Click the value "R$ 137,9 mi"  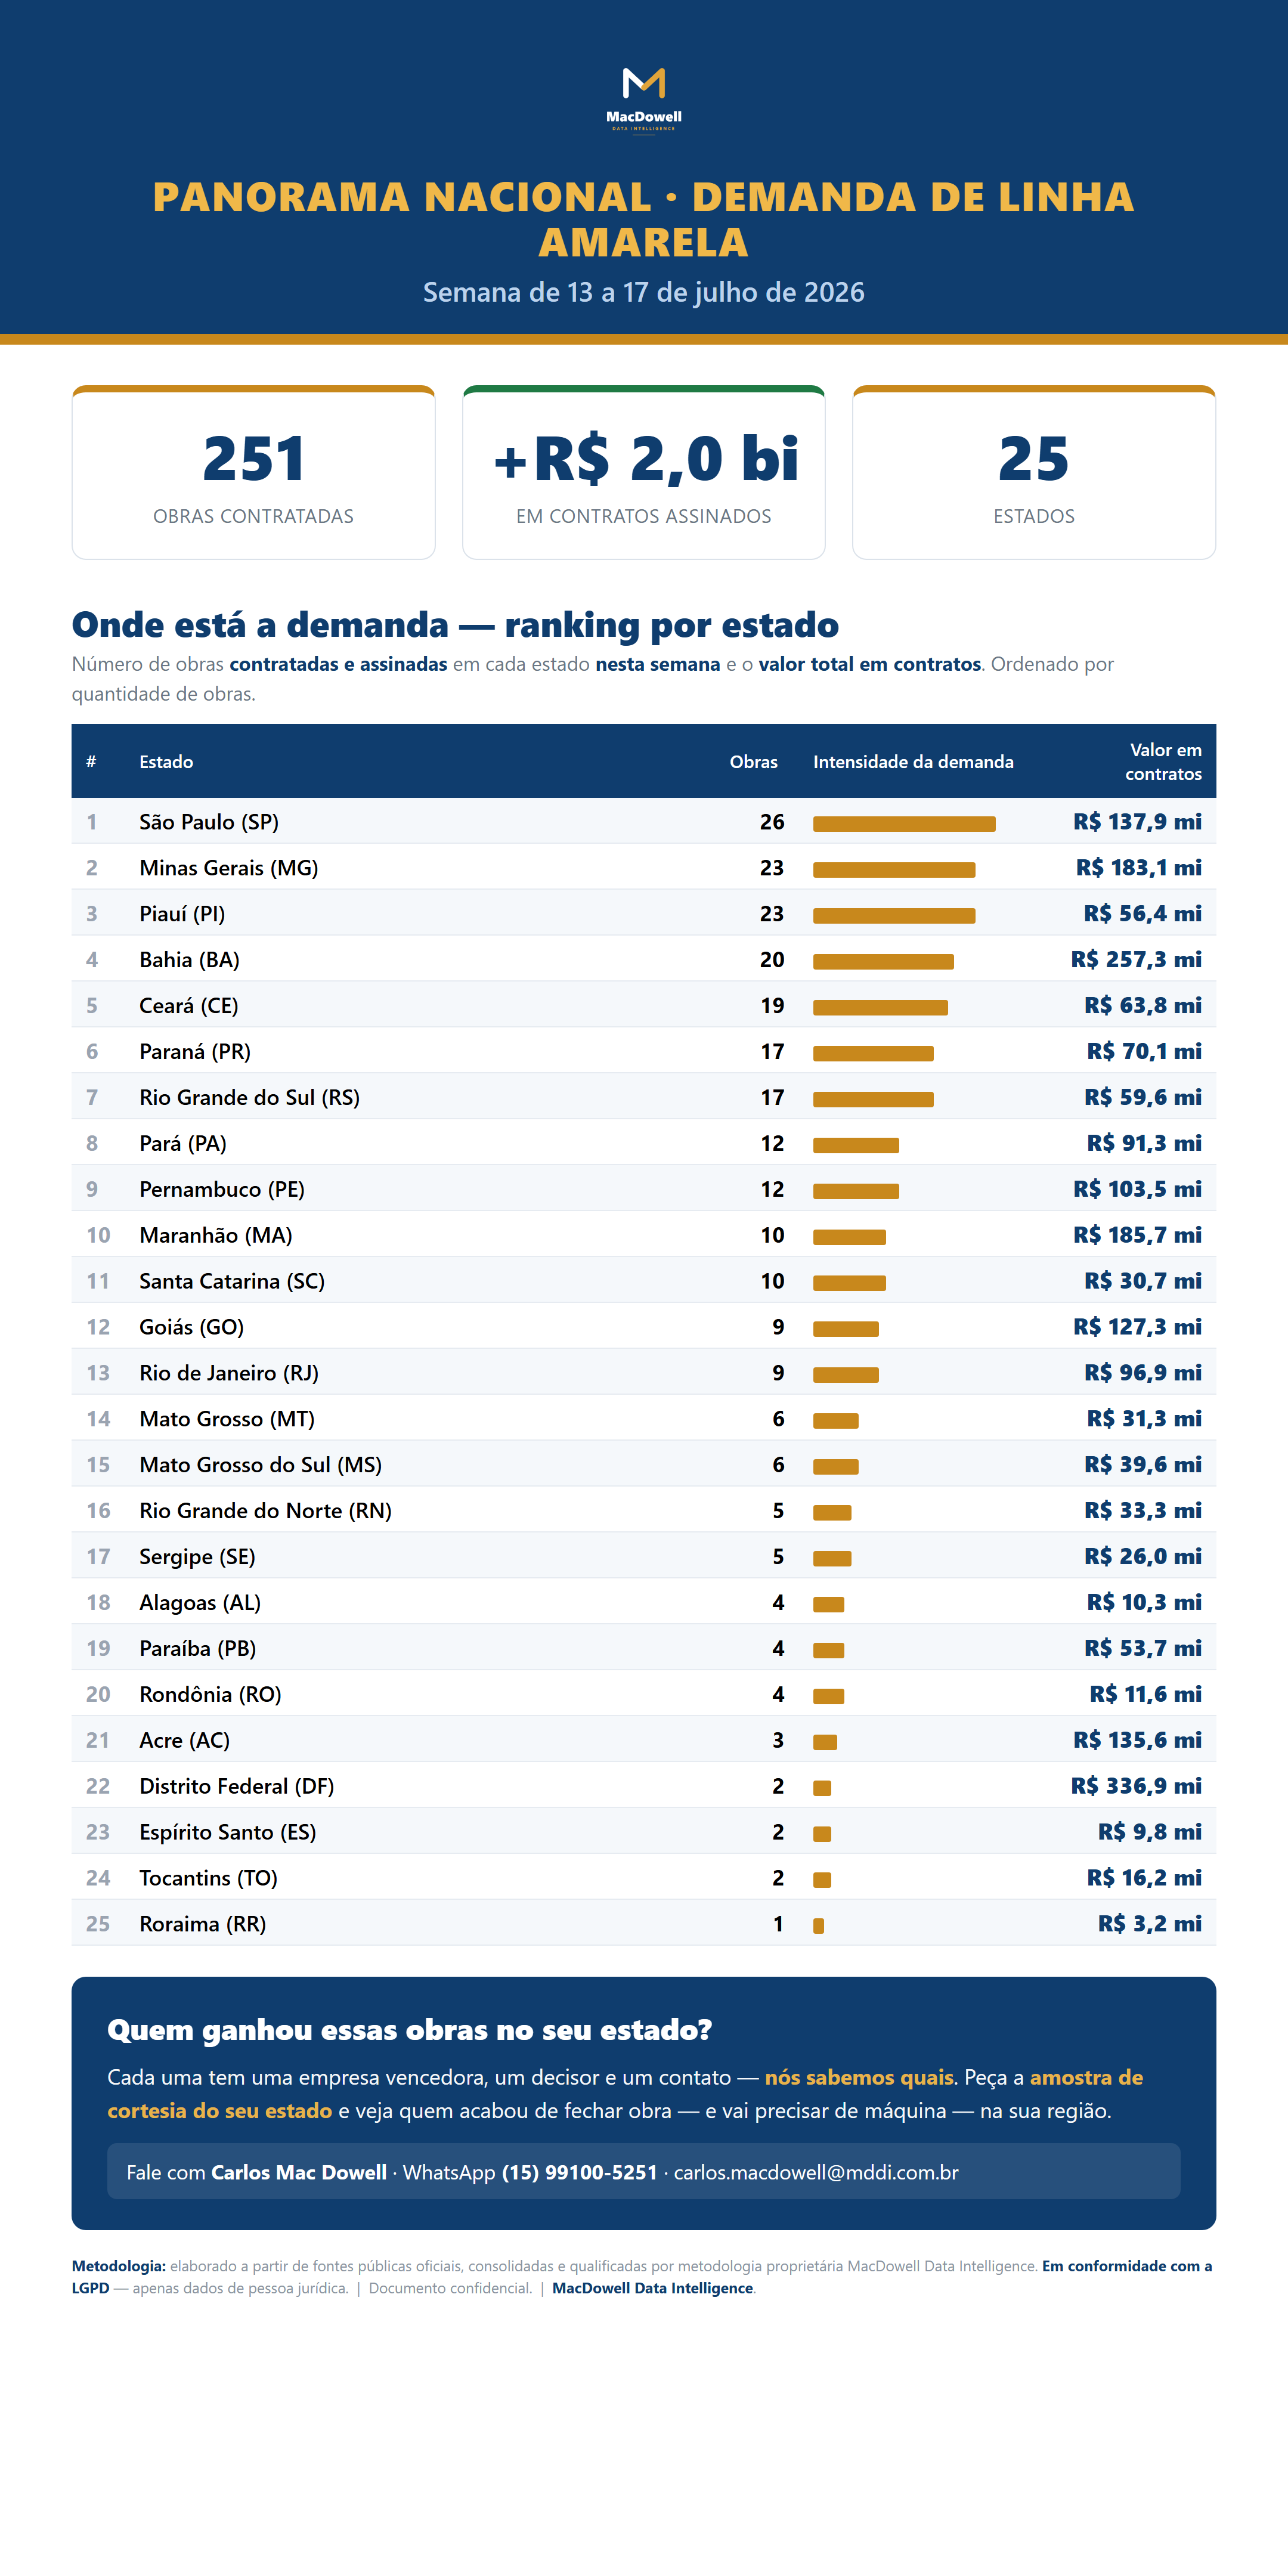click(x=1138, y=822)
